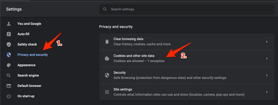Click the cookie icon in settings list

(107, 58)
